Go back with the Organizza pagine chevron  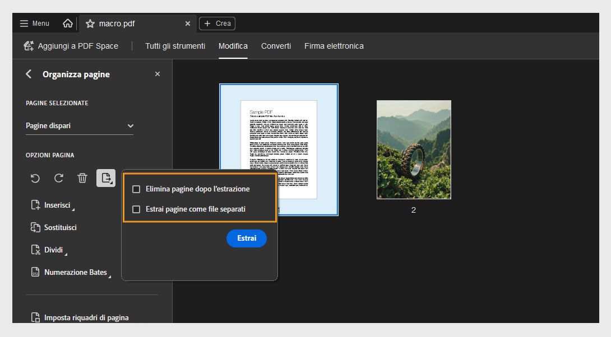click(28, 73)
